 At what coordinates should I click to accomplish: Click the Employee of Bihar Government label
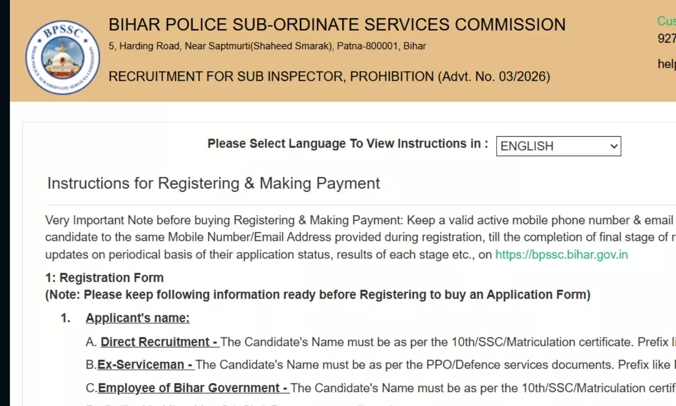[193, 388]
